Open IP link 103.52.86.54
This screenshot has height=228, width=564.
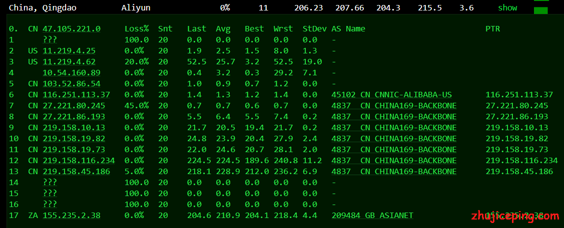(72, 83)
